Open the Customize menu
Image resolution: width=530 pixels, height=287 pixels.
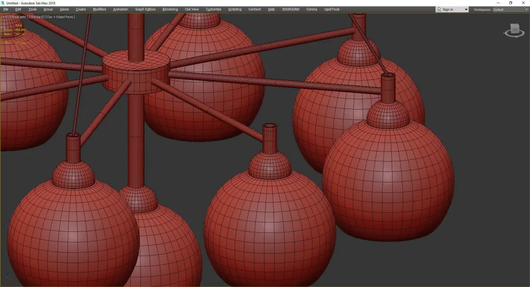[214, 9]
